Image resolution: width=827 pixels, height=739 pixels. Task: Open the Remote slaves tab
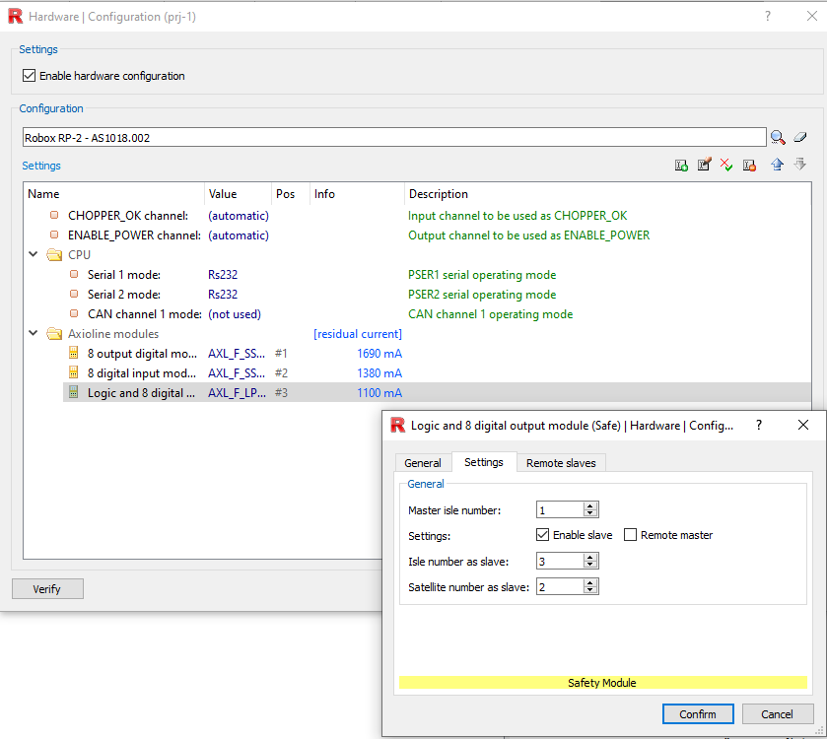[x=561, y=463]
